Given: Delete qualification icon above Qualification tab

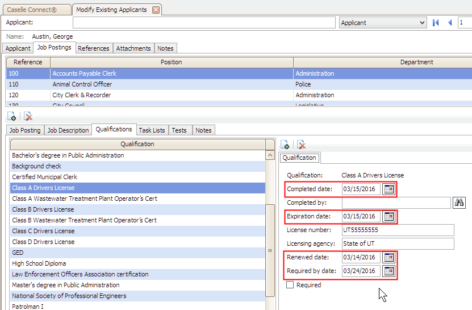Looking at the screenshot, I should coord(302,145).
